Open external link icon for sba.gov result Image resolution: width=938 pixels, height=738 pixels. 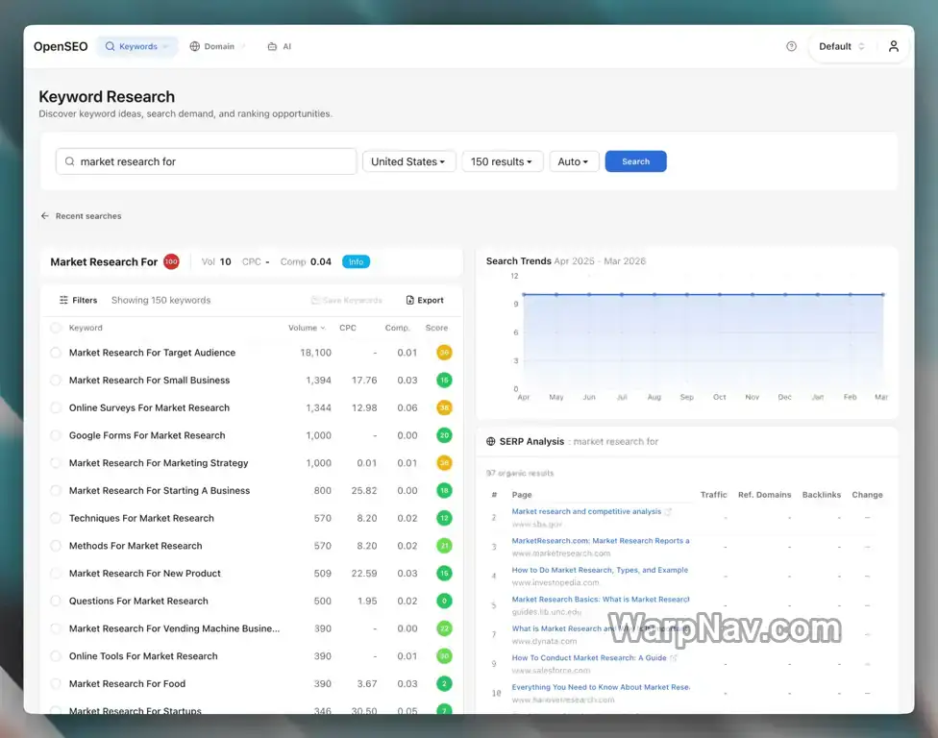pyautogui.click(x=668, y=512)
